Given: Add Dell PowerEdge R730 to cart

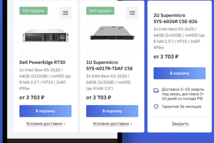Looking at the screenshot, I should tap(45, 111).
